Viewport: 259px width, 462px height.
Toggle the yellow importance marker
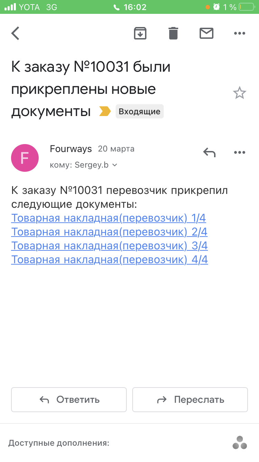[x=105, y=111]
